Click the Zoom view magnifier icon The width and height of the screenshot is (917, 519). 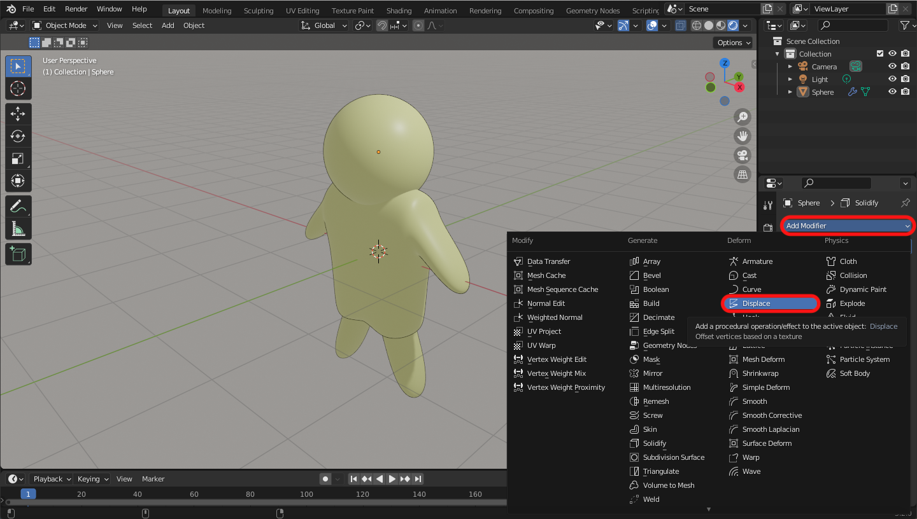coord(743,116)
